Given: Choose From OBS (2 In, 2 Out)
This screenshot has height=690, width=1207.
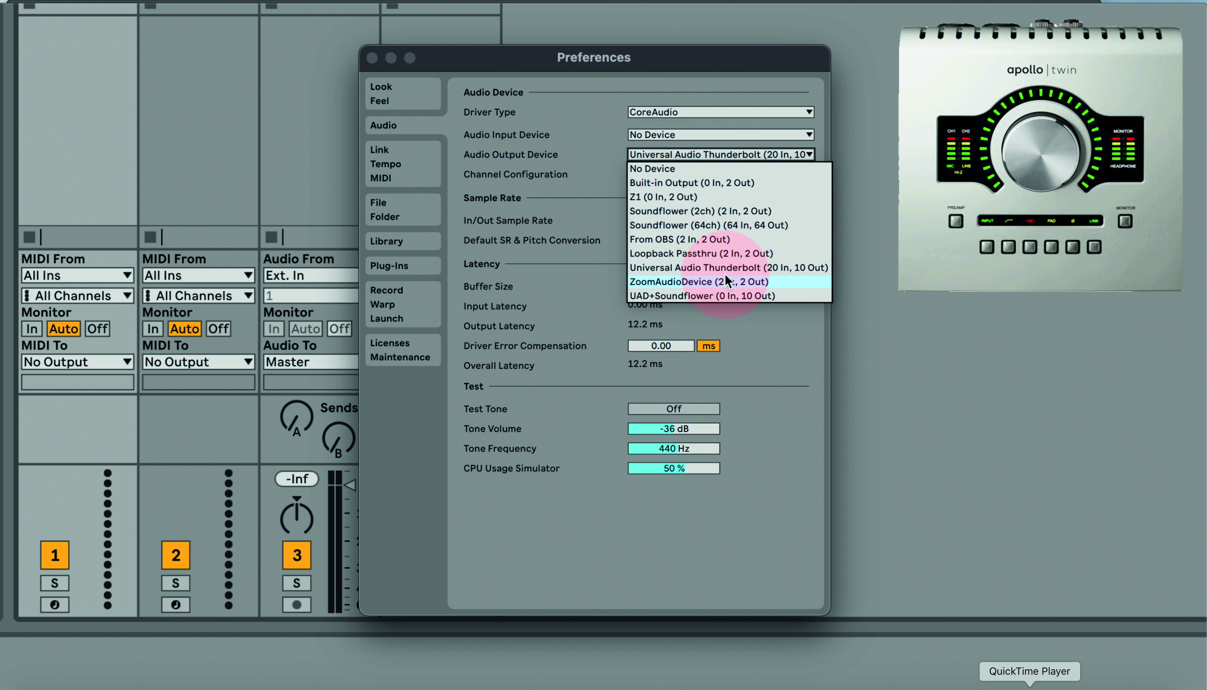Looking at the screenshot, I should tap(729, 239).
